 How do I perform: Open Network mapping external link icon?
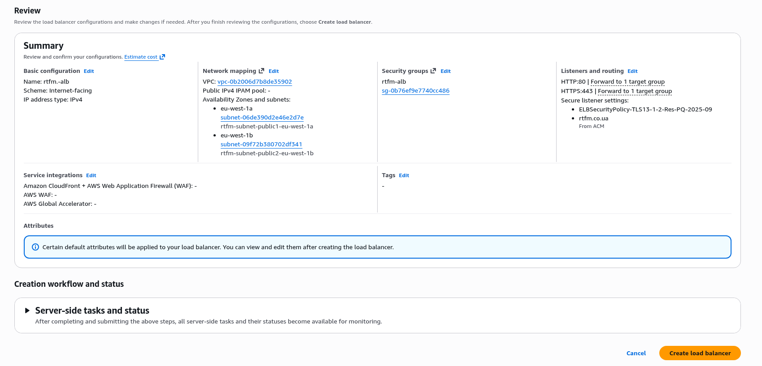pyautogui.click(x=261, y=71)
